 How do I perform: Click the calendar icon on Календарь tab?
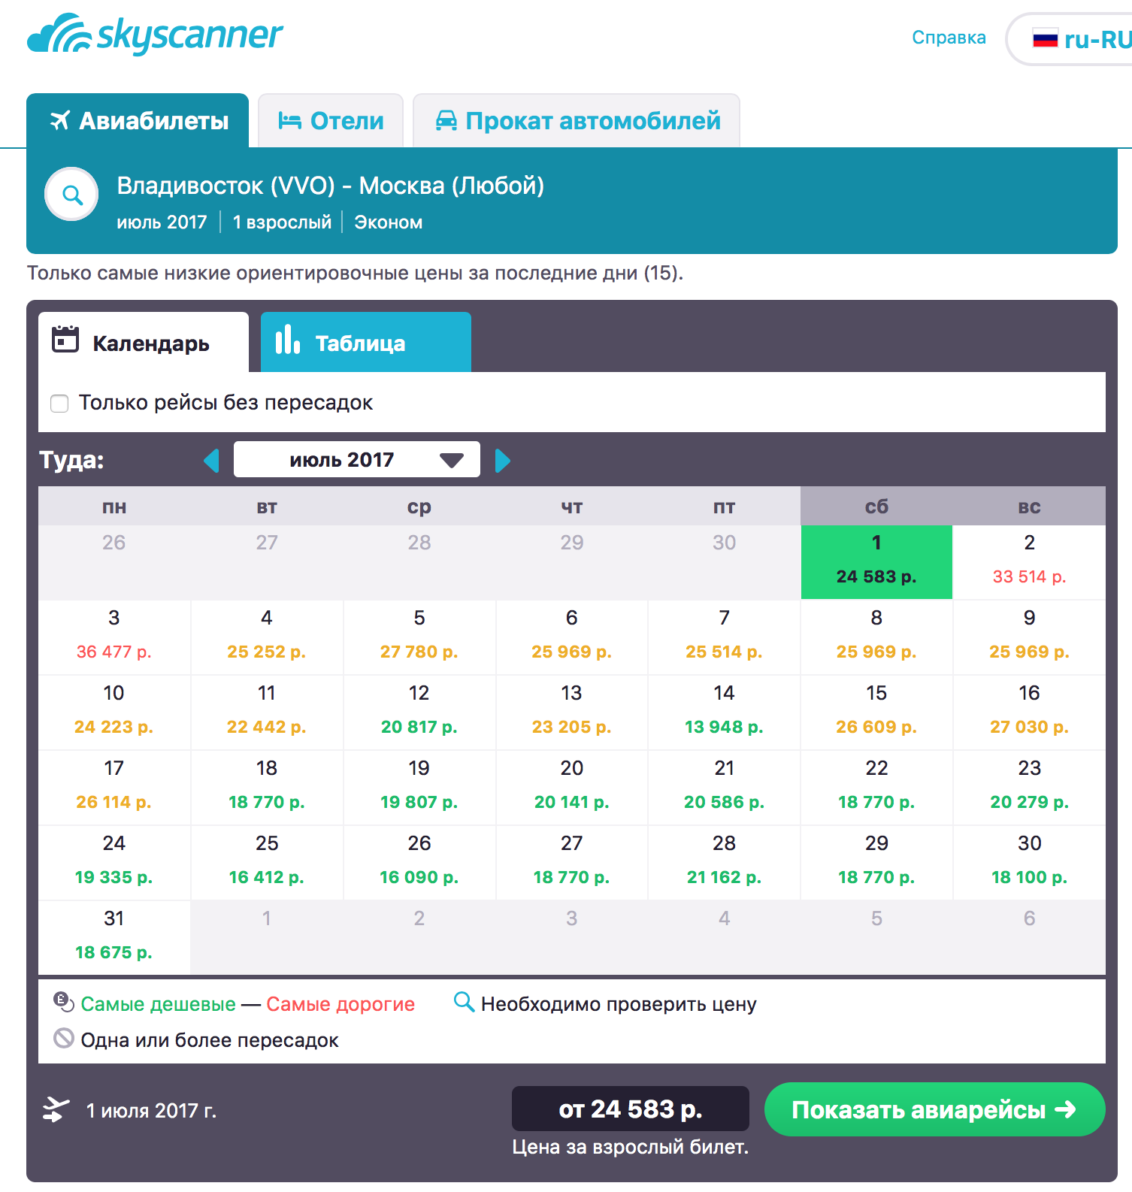[x=65, y=339]
